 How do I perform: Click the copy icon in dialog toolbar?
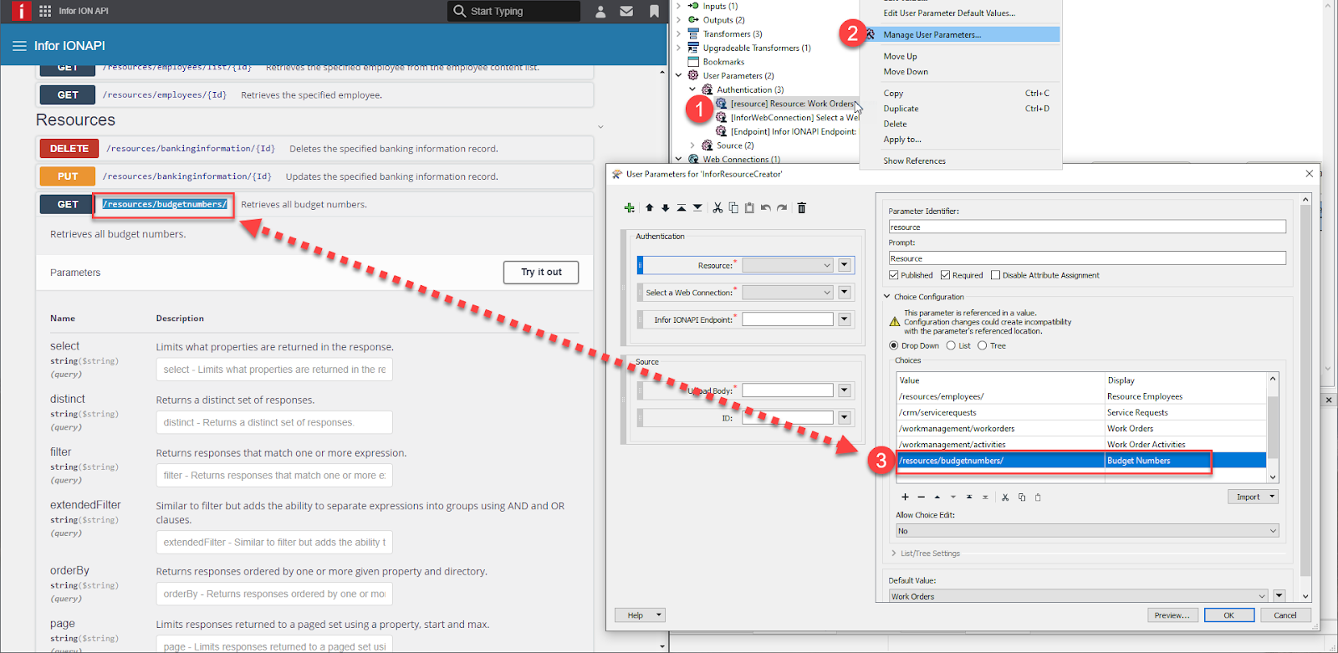[733, 208]
